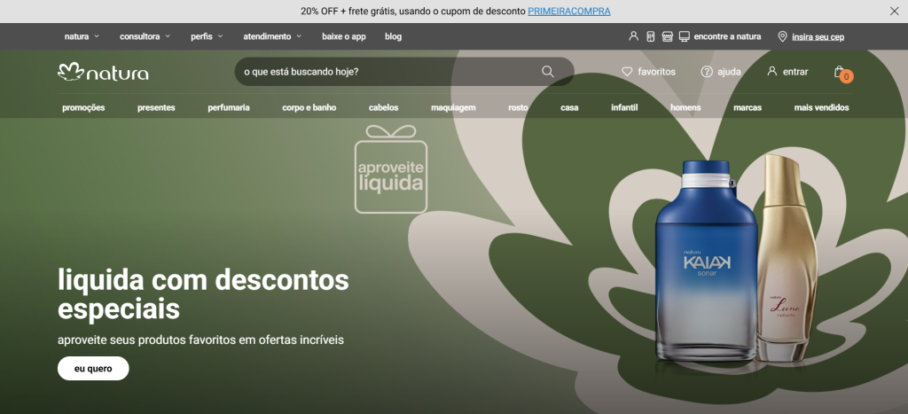The image size is (908, 414).
Task: Click the Kaiak sonar perfume bottle
Action: pos(707,262)
